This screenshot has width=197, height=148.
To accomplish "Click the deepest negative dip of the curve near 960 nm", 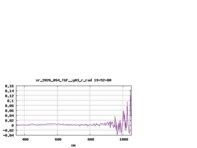I will (x=117, y=134).
